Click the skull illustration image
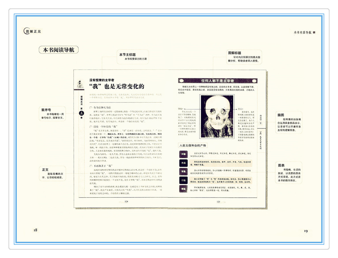The height and width of the screenshot is (258, 338). coord(218,117)
